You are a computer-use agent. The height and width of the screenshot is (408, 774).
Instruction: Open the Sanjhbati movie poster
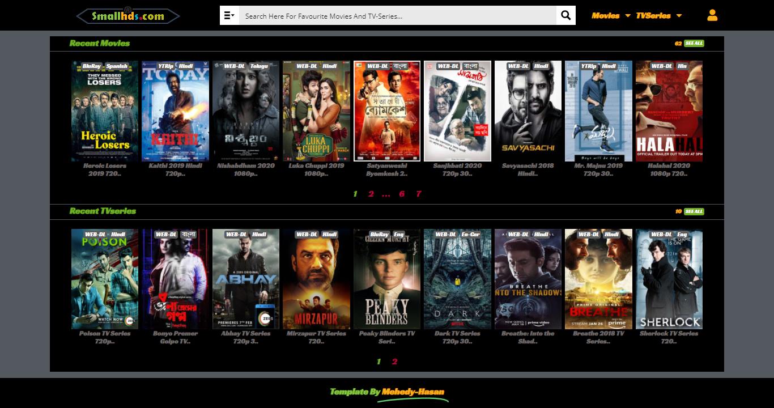[457, 111]
